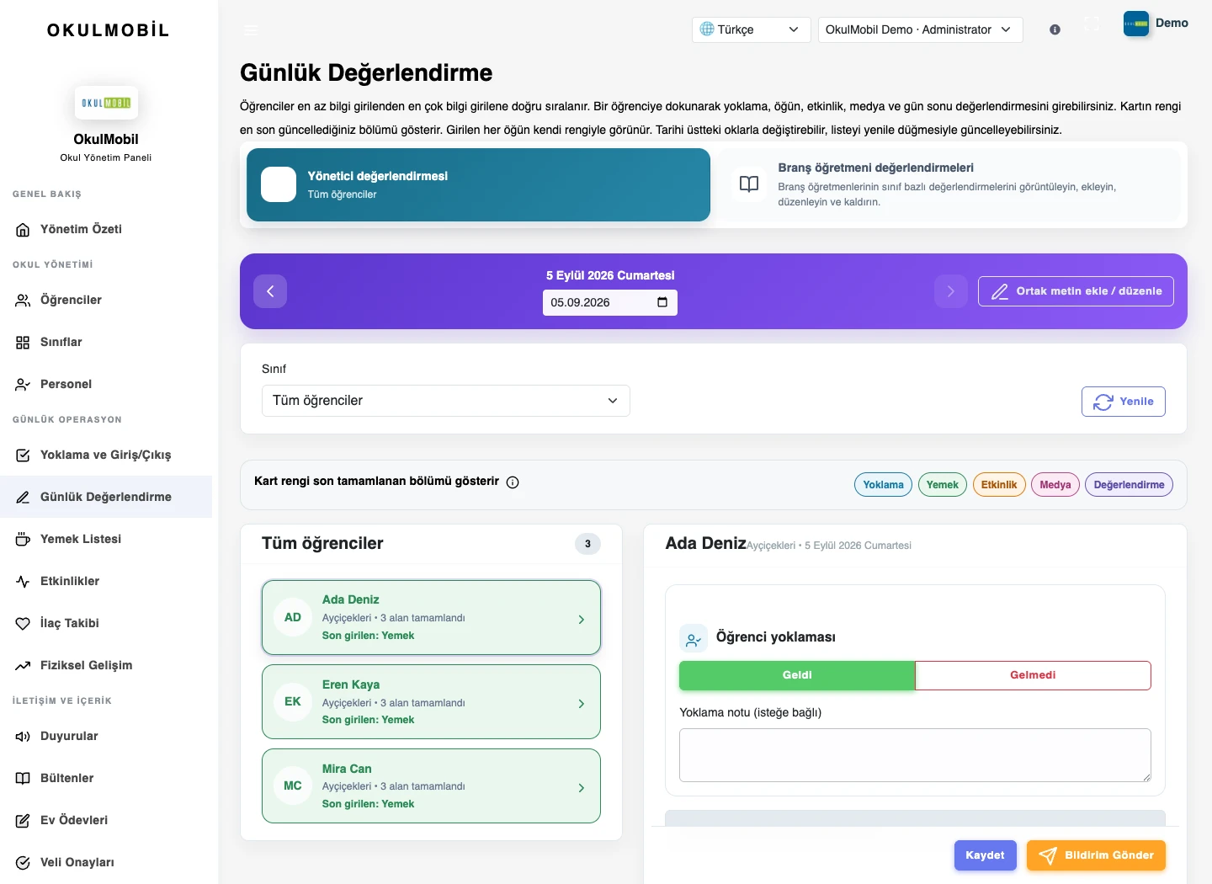The width and height of the screenshot is (1212, 884).
Task: Mark attendance as Gelmedi
Action: point(1033,675)
